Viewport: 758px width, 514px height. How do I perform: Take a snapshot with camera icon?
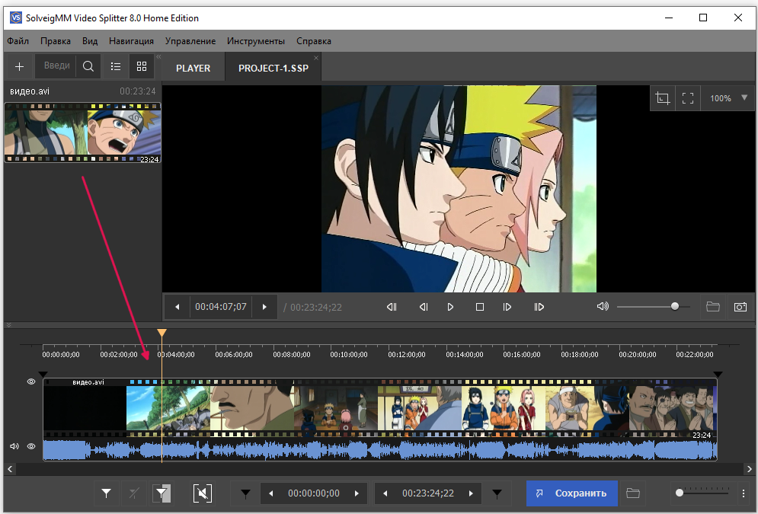click(740, 307)
